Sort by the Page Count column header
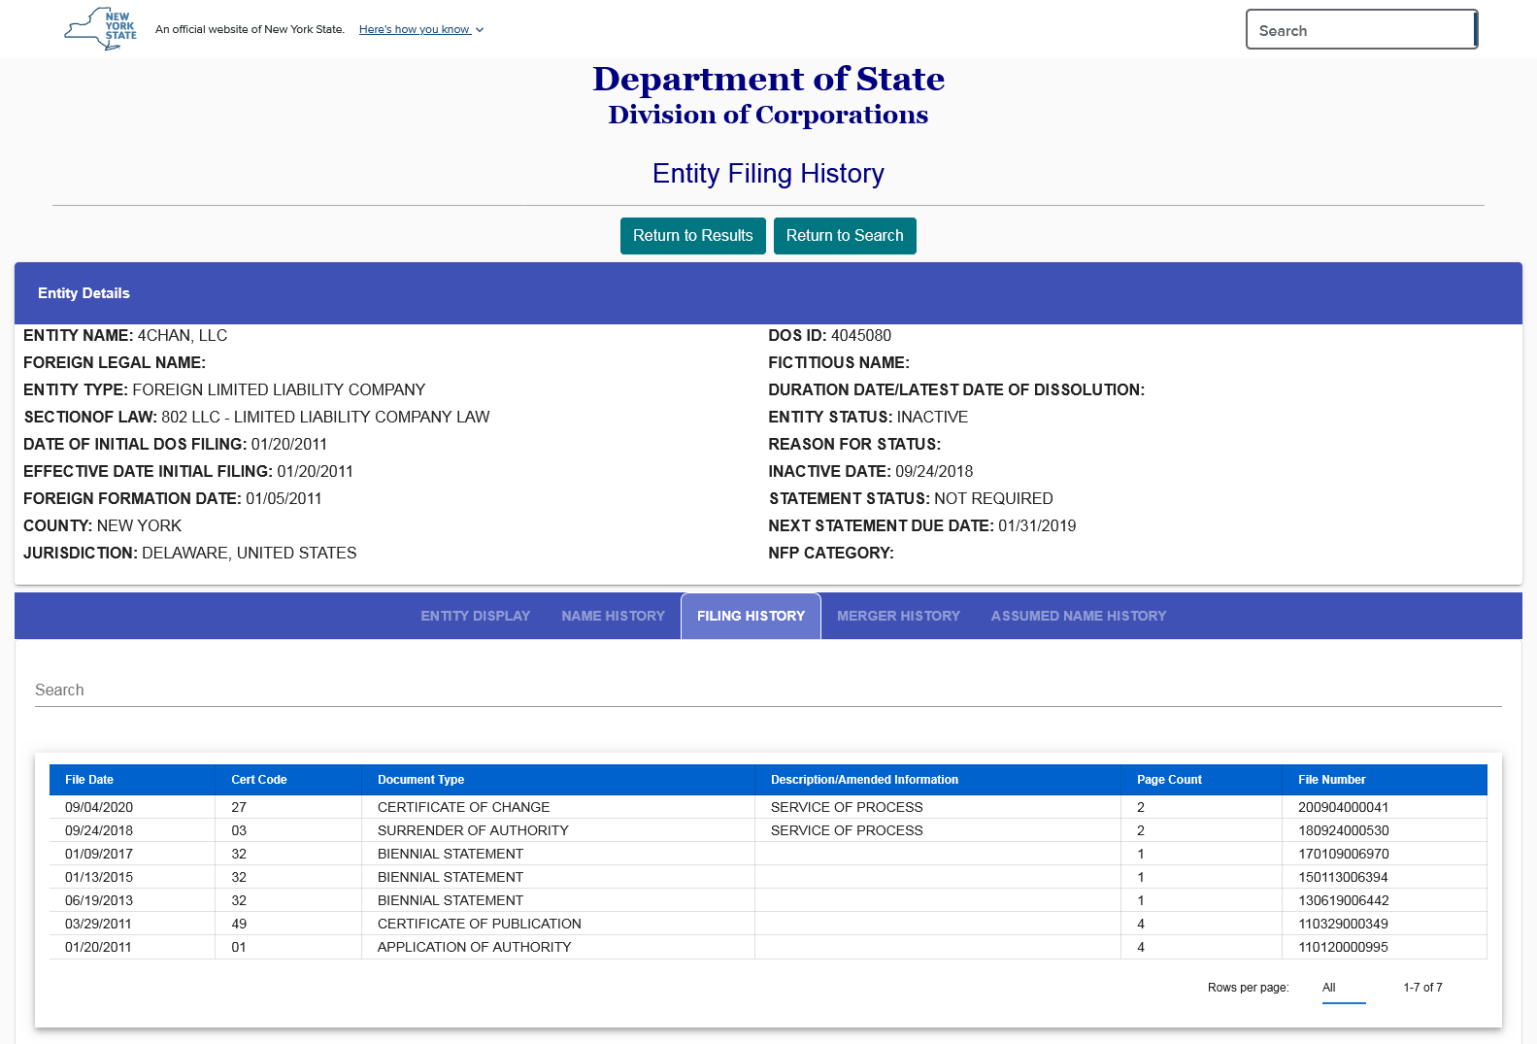The height and width of the screenshot is (1044, 1537). click(1169, 780)
